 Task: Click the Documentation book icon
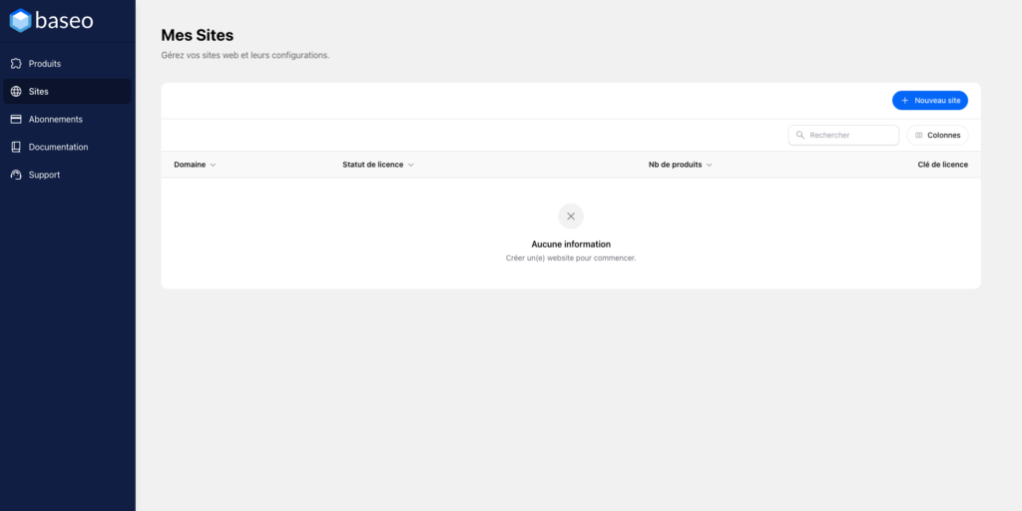point(16,147)
